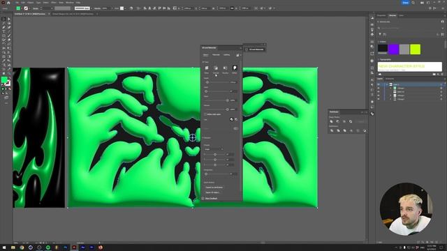Select the Inflate 3D type icon
447x251 pixels.
point(235,68)
